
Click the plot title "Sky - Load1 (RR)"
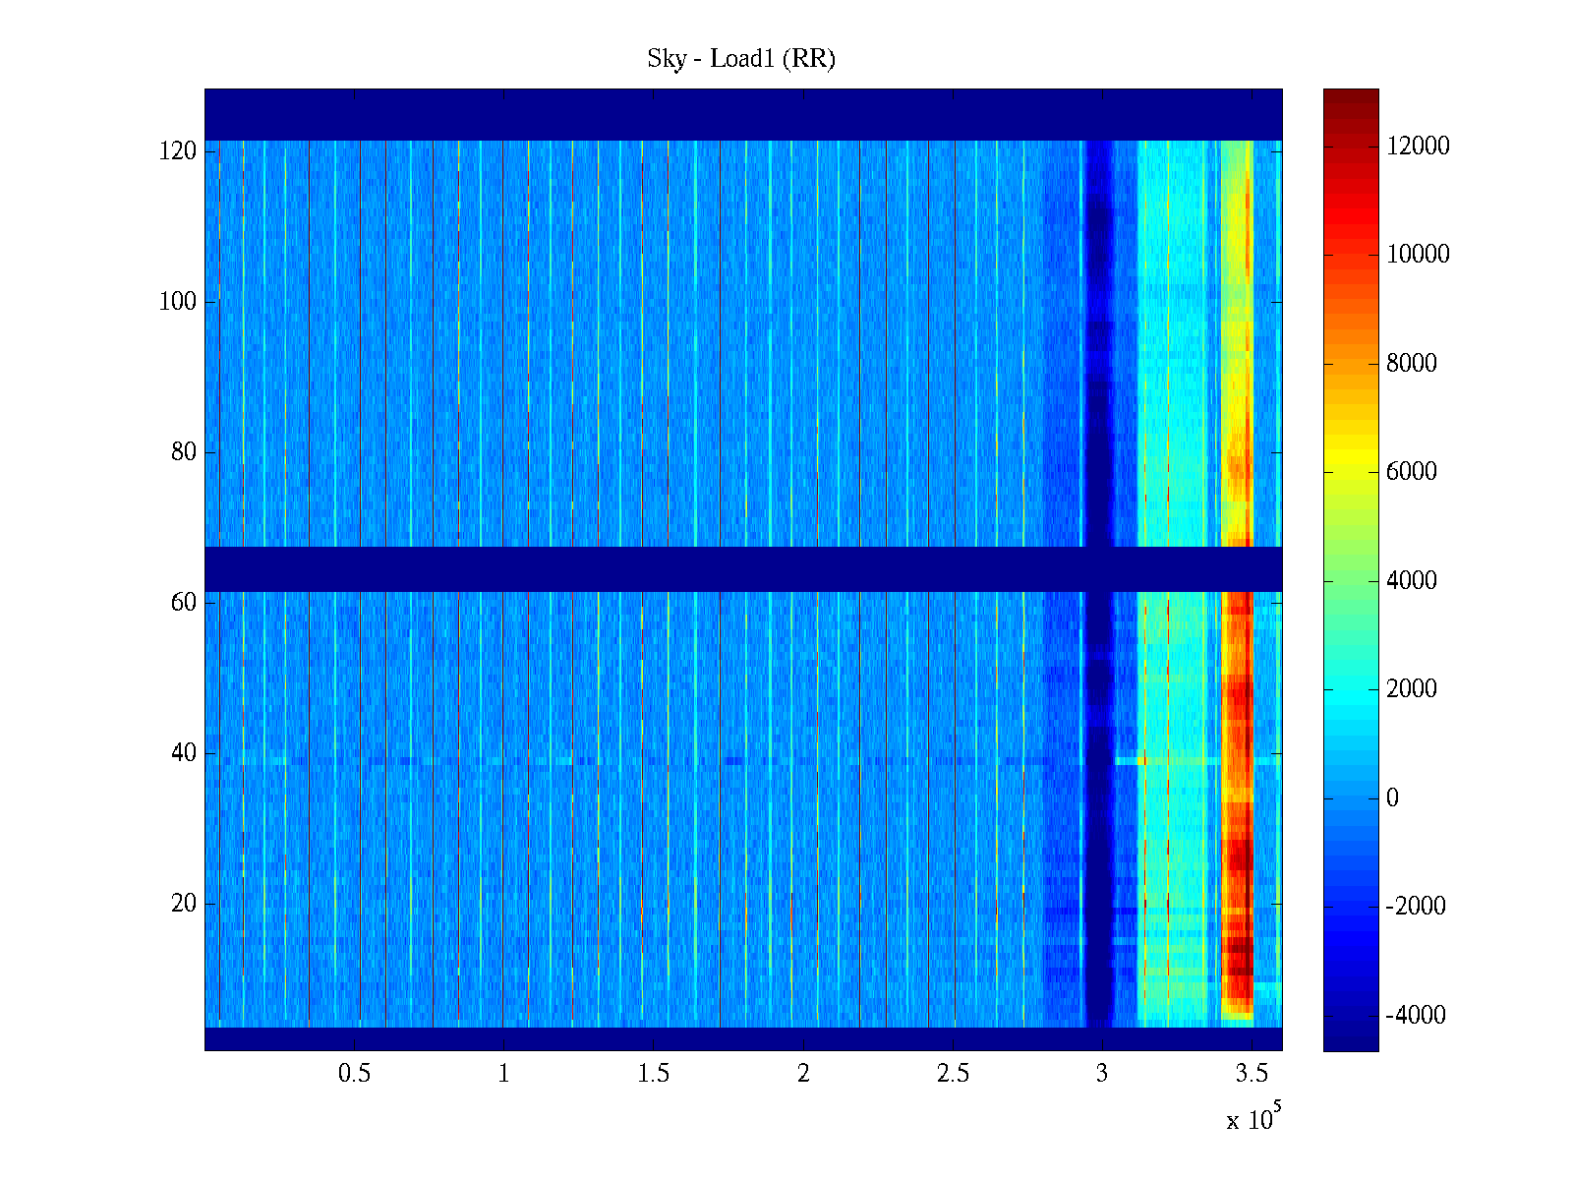click(740, 59)
